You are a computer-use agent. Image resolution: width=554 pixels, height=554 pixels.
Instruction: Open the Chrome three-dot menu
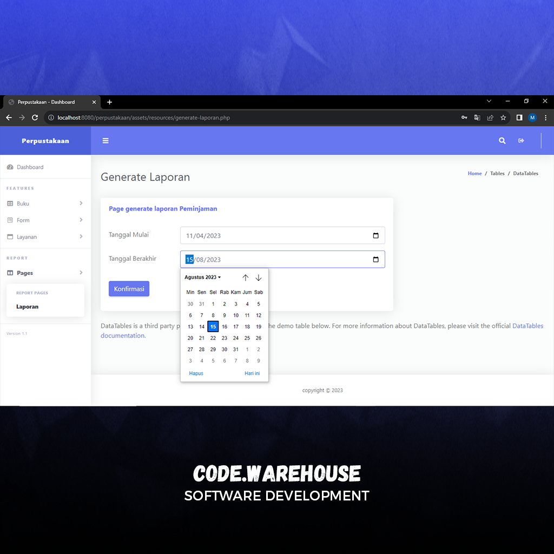pos(545,117)
